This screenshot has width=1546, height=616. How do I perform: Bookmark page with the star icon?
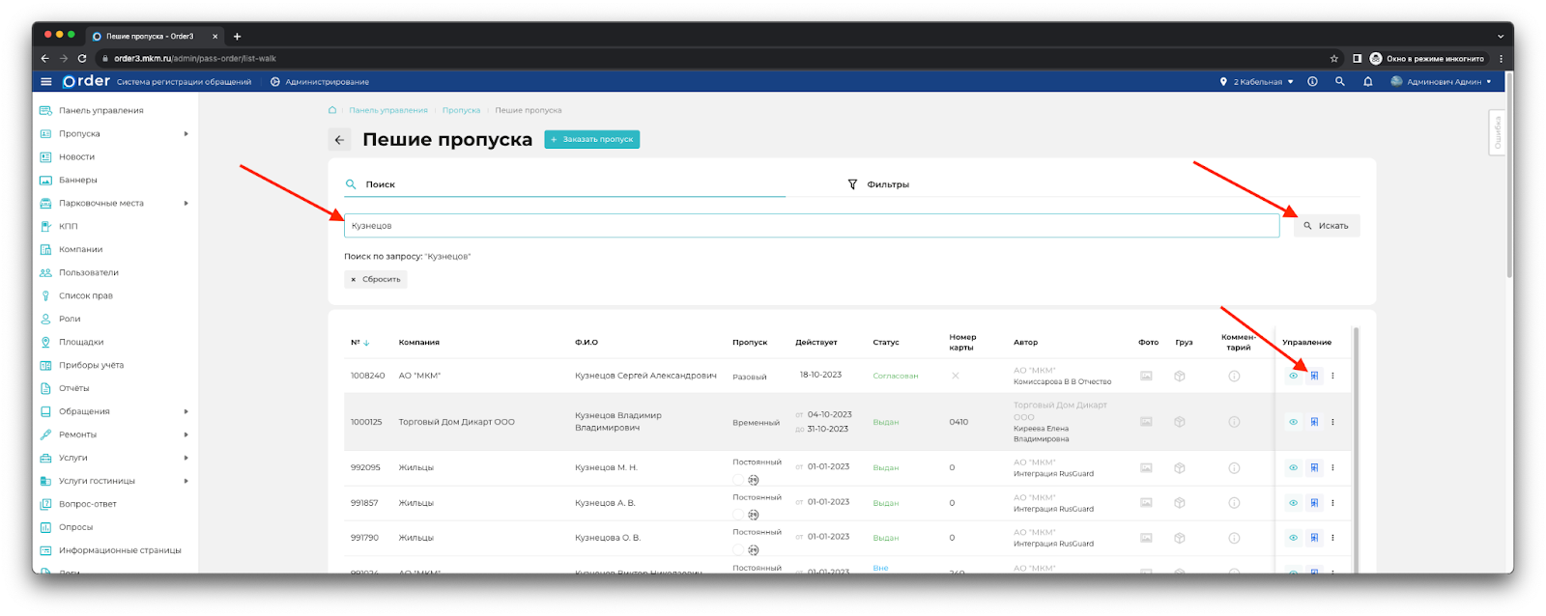click(1333, 59)
